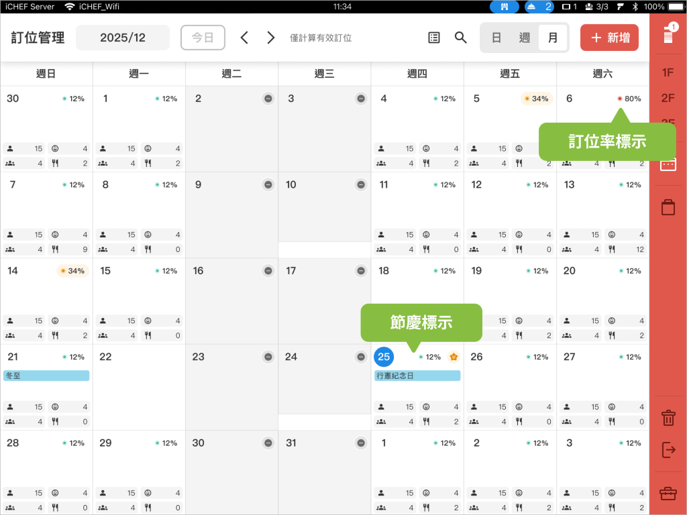
Task: Switch to day view (日)
Action: 496,38
